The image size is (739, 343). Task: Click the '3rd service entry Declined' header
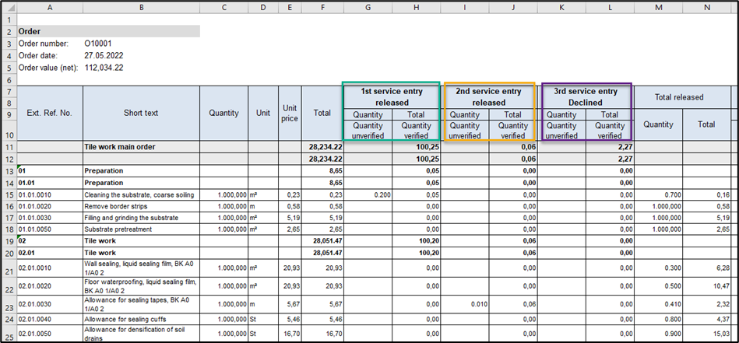pos(586,96)
